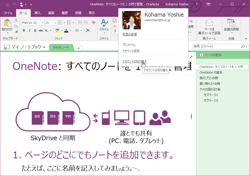
Task: Select the Format Painter brush
Action: [16, 32]
